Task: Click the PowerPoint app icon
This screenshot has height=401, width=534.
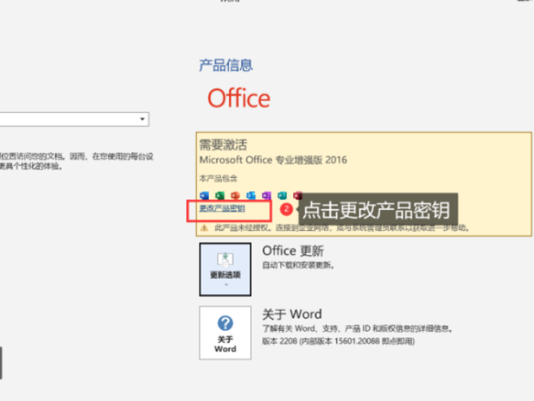Action: click(x=235, y=196)
